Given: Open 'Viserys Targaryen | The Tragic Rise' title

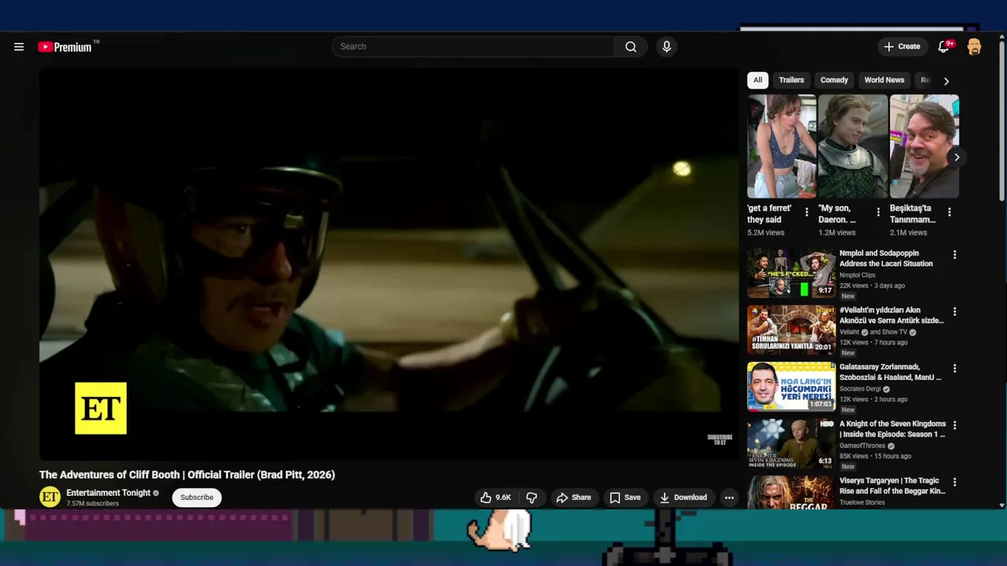Looking at the screenshot, I should (892, 486).
